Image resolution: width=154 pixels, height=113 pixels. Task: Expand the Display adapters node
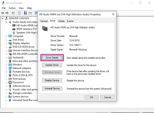click(6, 43)
